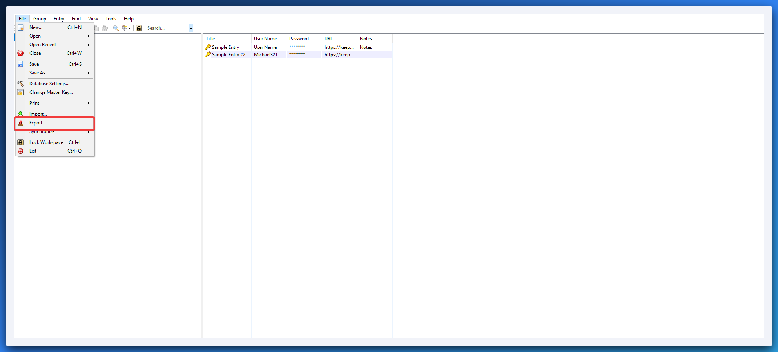Screen dimensions: 778x352
Task: Sort entries by the Title column header
Action: point(210,39)
